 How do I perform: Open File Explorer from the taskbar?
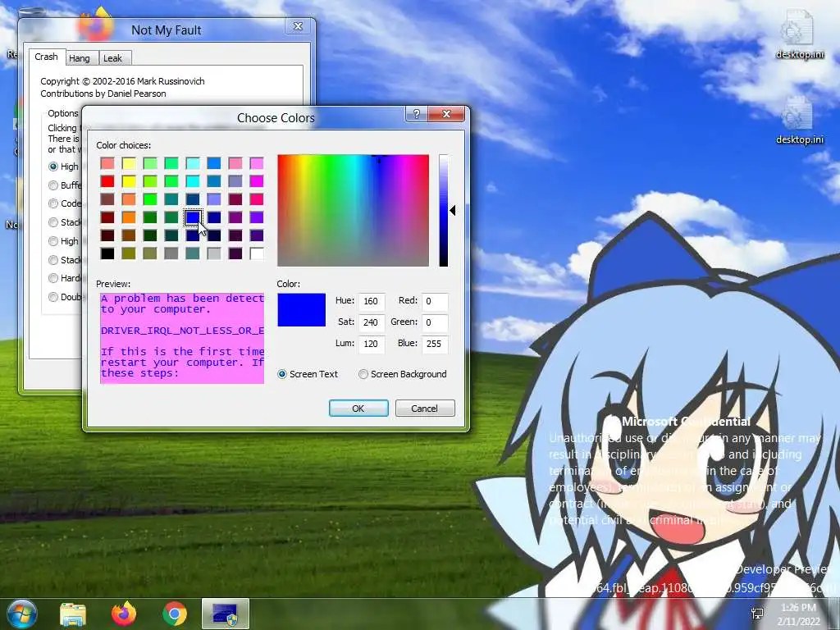(73, 614)
